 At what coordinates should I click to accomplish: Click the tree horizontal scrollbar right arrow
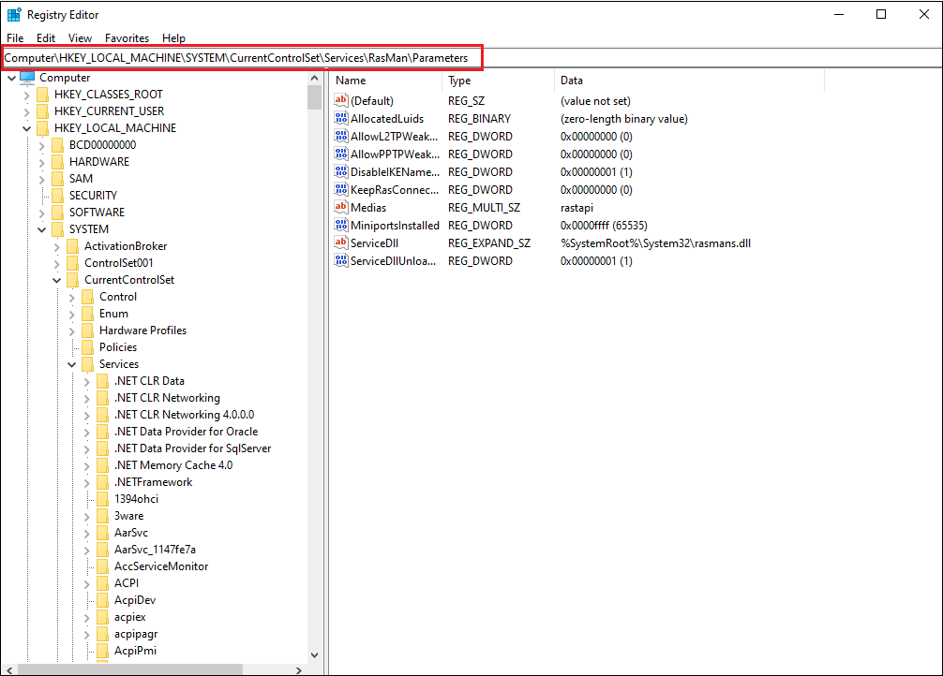pyautogui.click(x=299, y=669)
